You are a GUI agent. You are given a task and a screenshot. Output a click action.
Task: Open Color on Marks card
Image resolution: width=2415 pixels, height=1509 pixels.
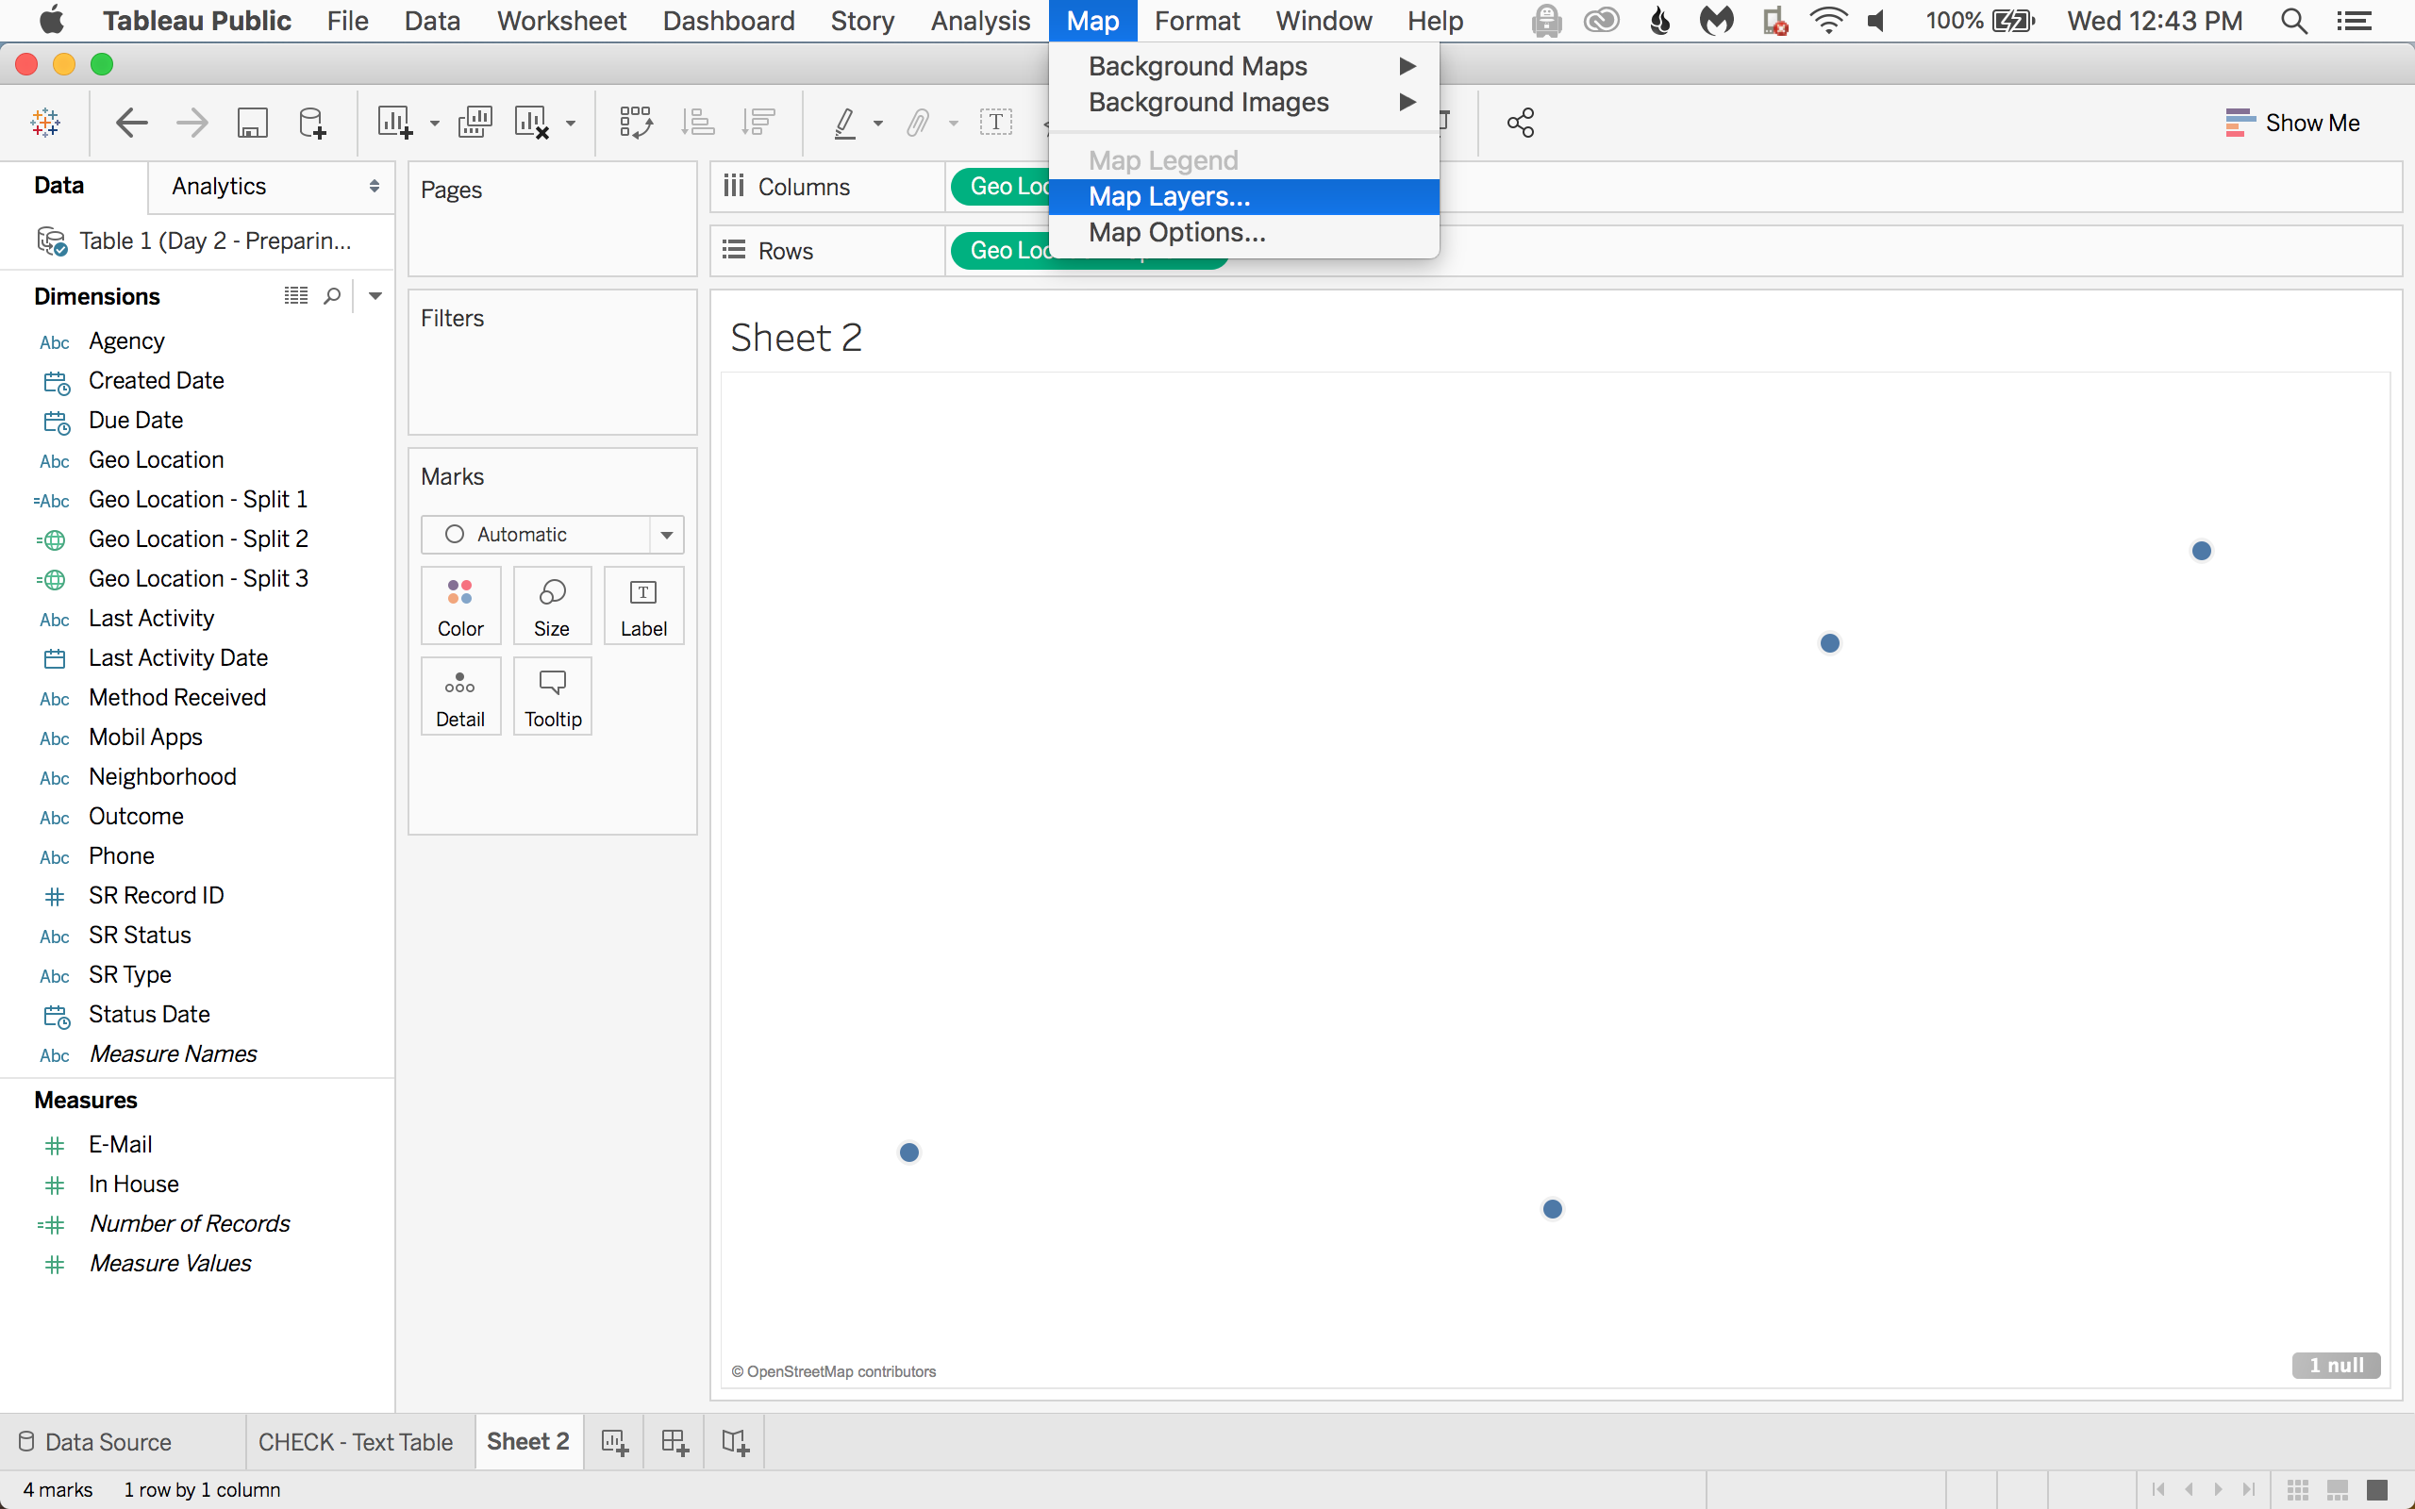(460, 605)
